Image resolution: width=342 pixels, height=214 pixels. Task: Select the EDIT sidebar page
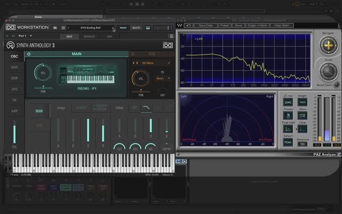pos(14,67)
